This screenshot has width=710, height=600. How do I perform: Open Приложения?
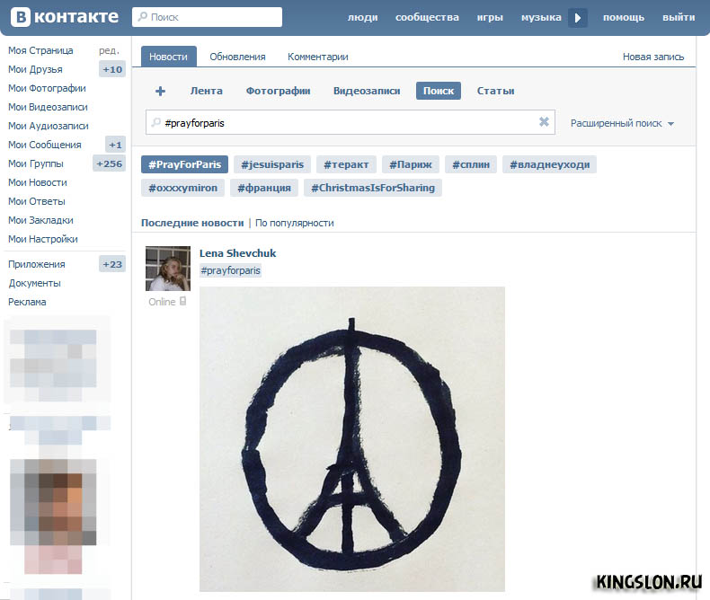[x=37, y=264]
